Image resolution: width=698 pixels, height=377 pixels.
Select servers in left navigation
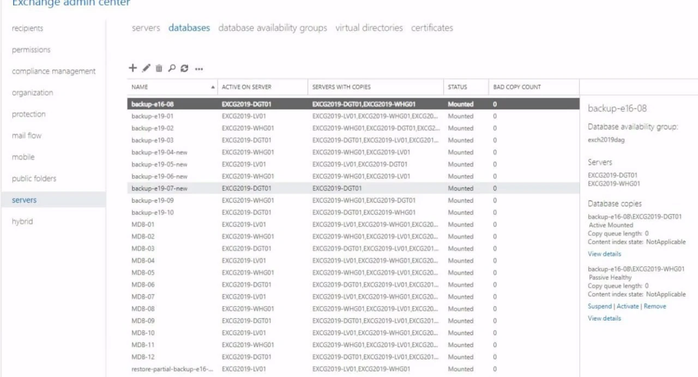(x=53, y=200)
